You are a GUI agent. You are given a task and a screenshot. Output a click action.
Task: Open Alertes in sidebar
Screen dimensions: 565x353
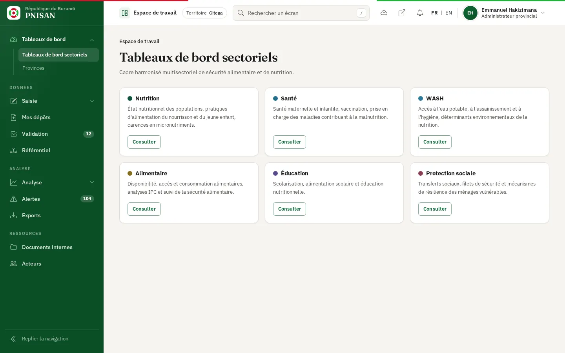pyautogui.click(x=52, y=199)
